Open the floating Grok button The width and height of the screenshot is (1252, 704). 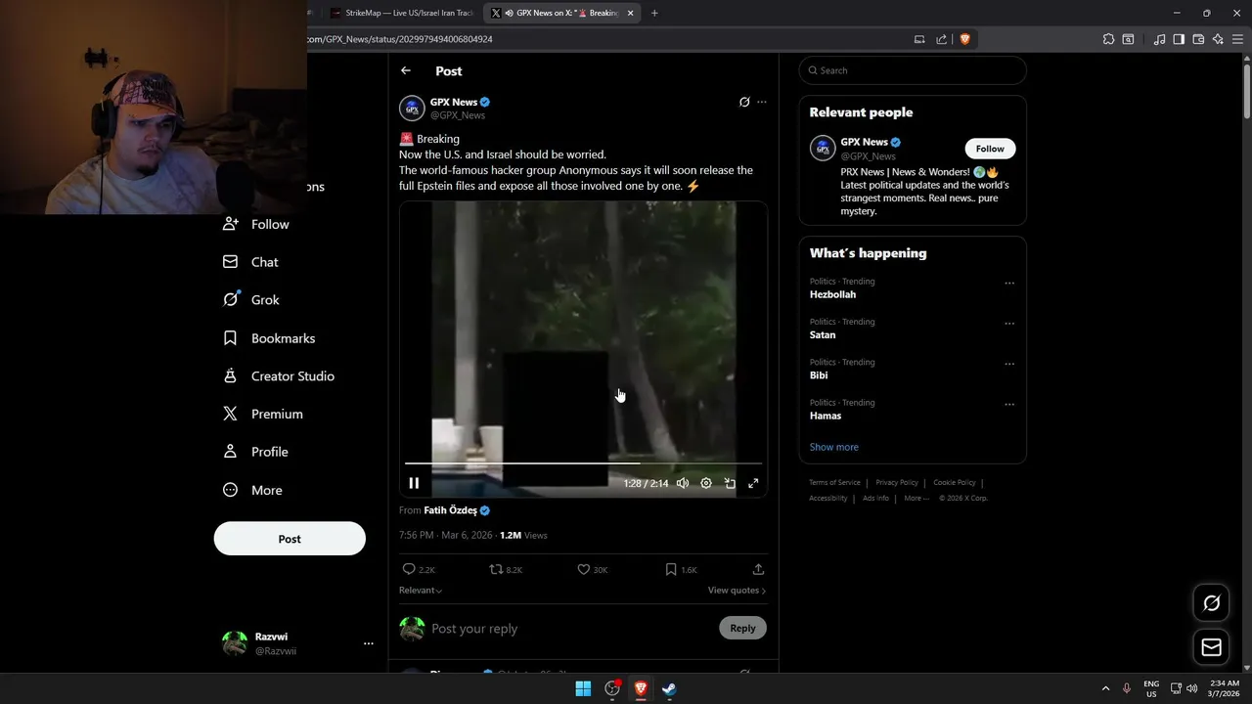[1211, 603]
